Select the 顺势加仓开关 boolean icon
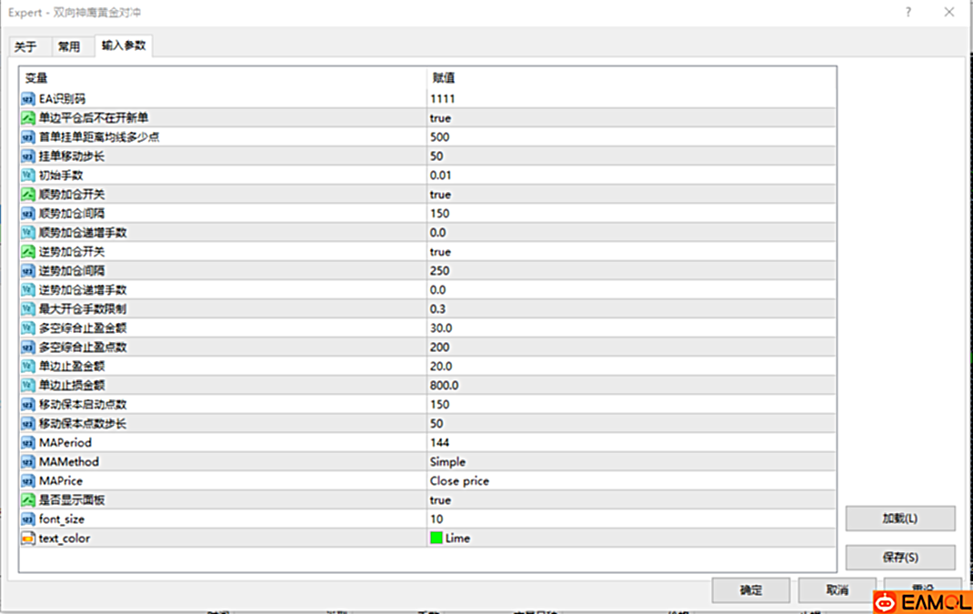Screen dimensions: 973x614 point(28,195)
